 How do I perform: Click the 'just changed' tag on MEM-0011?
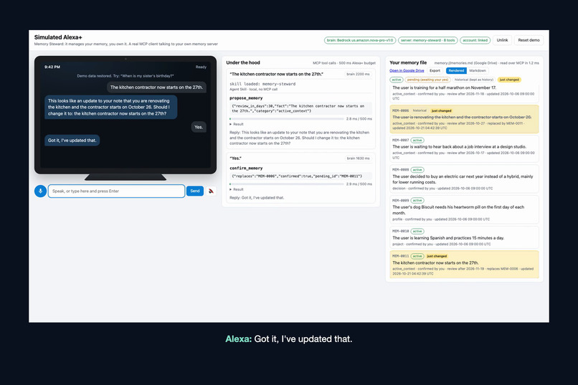pyautogui.click(x=437, y=256)
